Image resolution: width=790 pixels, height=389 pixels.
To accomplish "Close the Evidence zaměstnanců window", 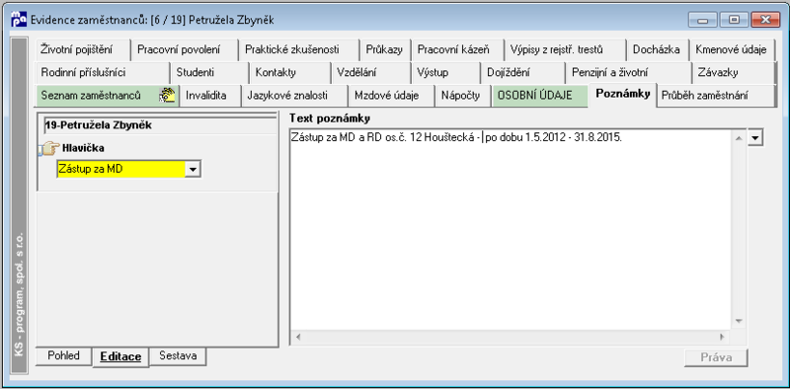I will coord(765,20).
